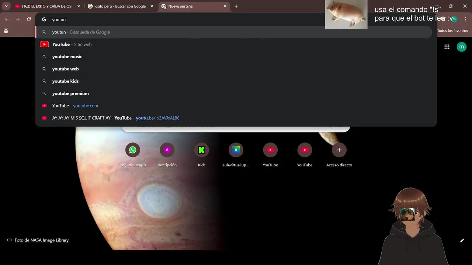Screen dimensions: 472x265
Task: Click the search icon beside youtube music
Action: 44,57
